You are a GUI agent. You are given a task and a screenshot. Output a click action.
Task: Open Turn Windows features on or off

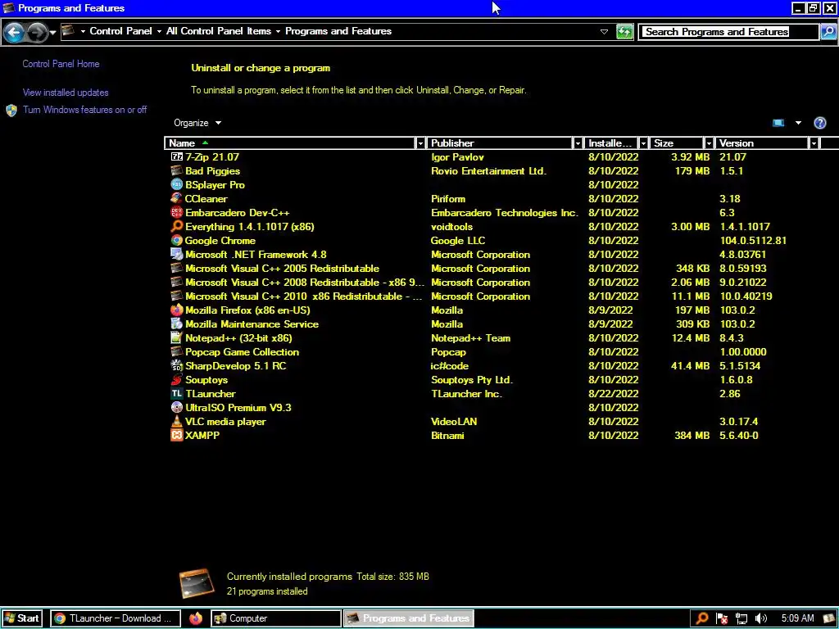point(84,110)
